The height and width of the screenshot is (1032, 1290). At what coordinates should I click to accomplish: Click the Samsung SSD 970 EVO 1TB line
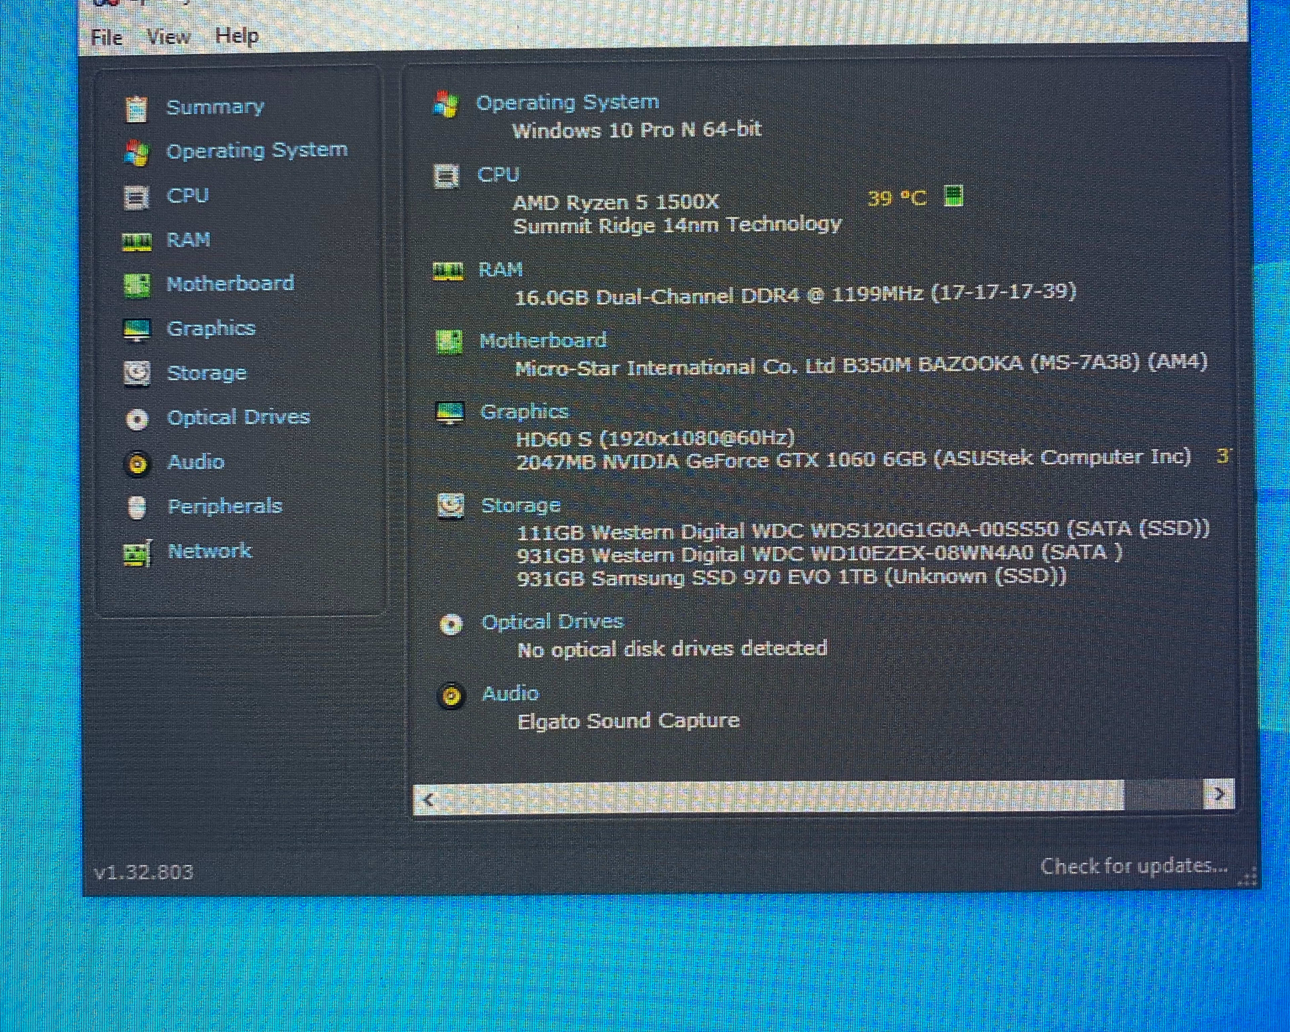click(x=791, y=577)
